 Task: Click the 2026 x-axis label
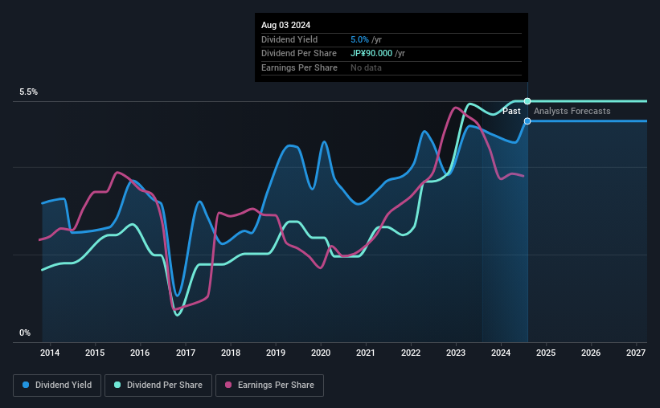coord(591,353)
